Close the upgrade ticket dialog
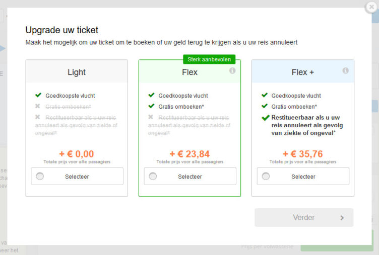Image resolution: width=379 pixels, height=255 pixels. [x=371, y=7]
